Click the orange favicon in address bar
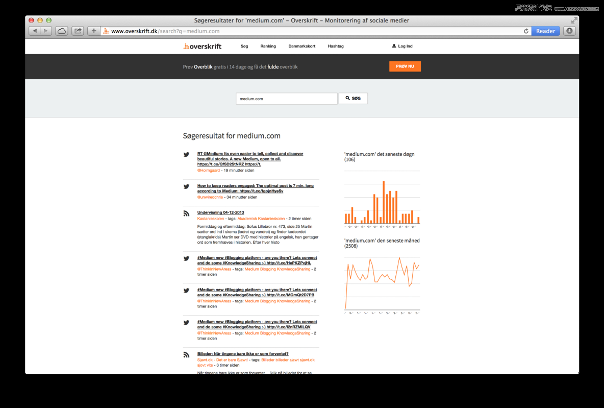The height and width of the screenshot is (408, 604). tap(106, 31)
